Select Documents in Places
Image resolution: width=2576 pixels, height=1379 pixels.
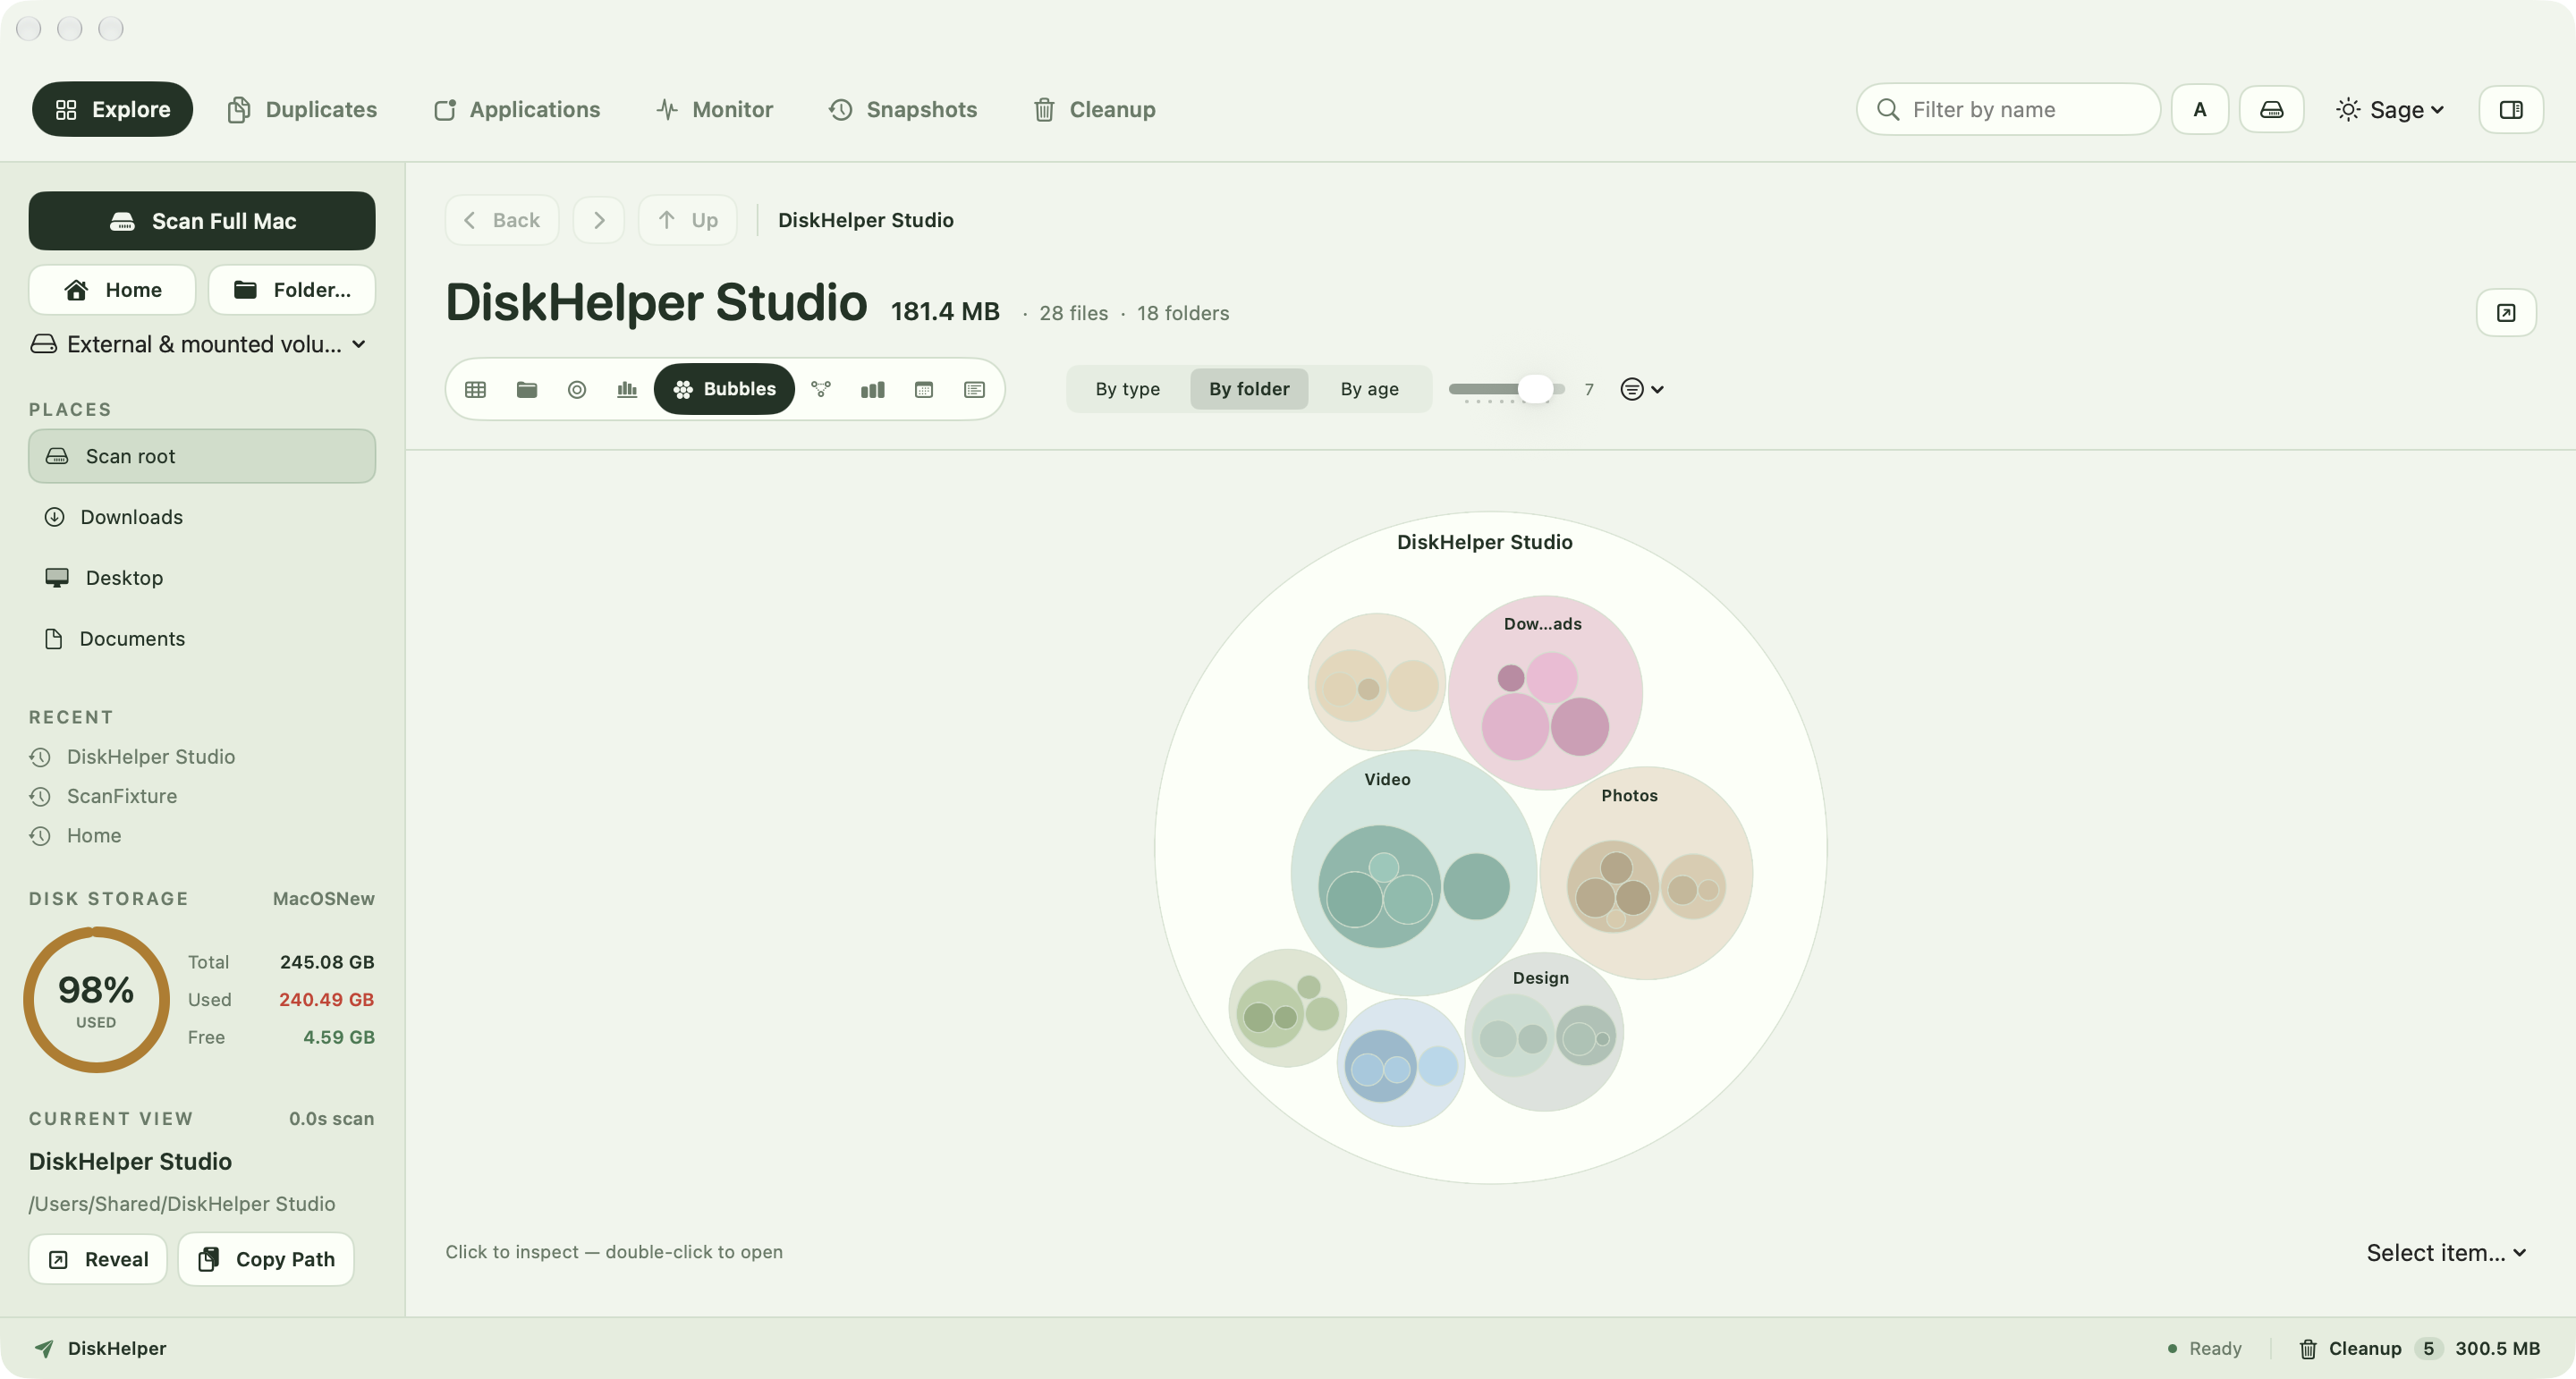click(x=202, y=639)
